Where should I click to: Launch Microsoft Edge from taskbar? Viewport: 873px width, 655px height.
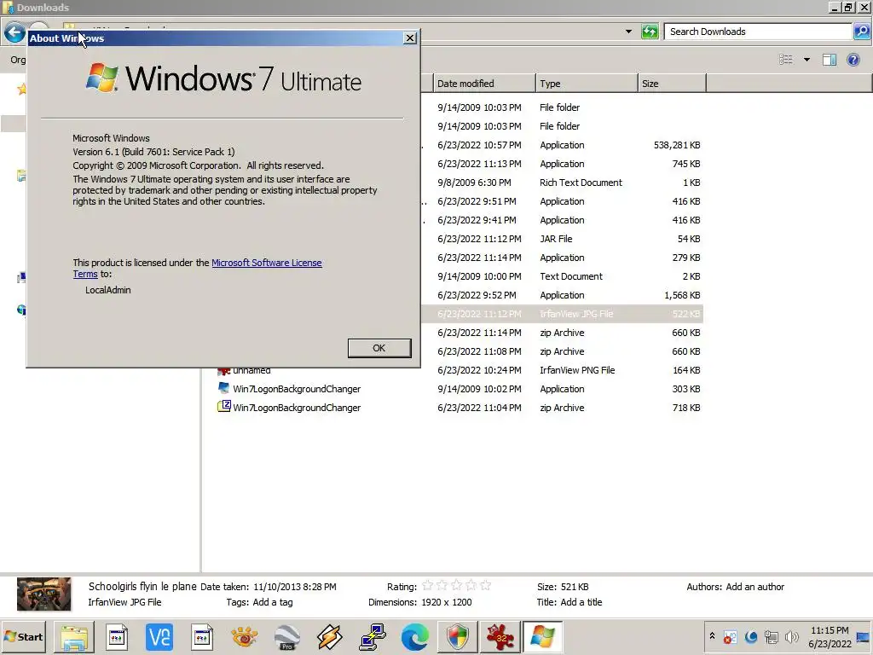pyautogui.click(x=415, y=636)
